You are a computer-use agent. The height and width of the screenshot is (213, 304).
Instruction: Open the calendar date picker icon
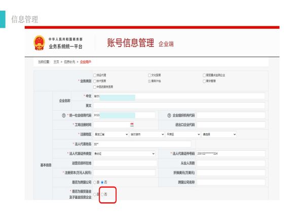pos(132,125)
